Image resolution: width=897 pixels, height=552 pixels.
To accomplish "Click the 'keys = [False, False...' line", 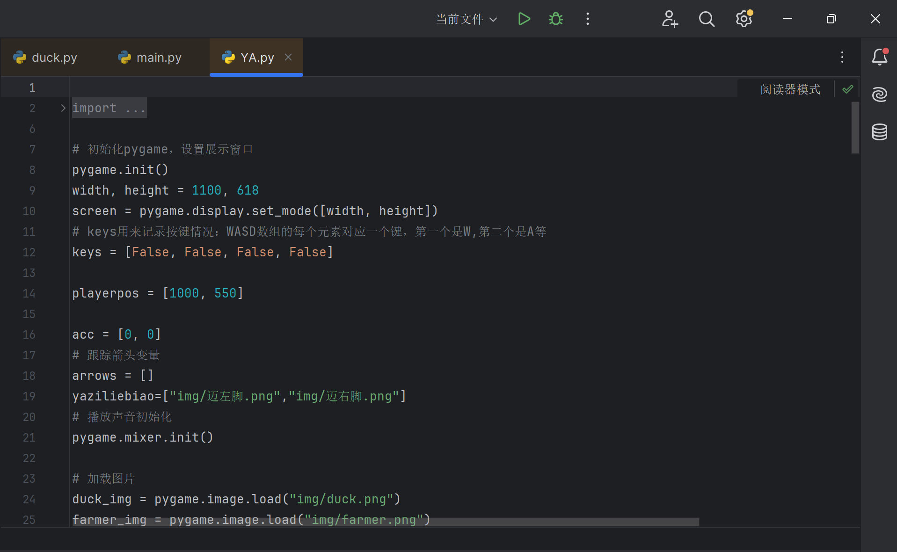I will point(203,252).
